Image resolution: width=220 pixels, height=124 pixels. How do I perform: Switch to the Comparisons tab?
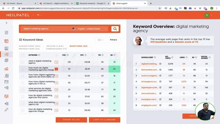pyautogui.click(x=56, y=49)
